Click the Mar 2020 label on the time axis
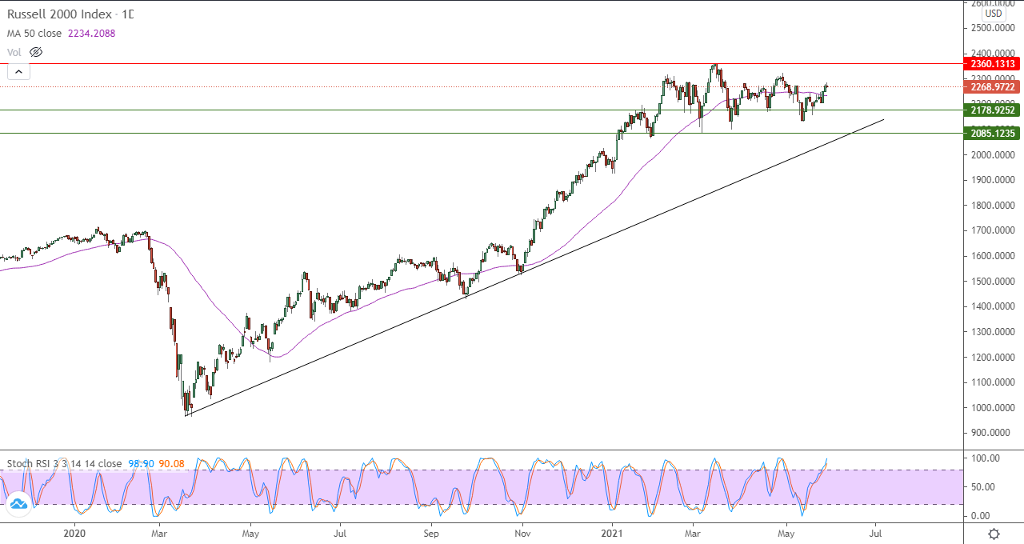This screenshot has width=1024, height=544. 159,532
